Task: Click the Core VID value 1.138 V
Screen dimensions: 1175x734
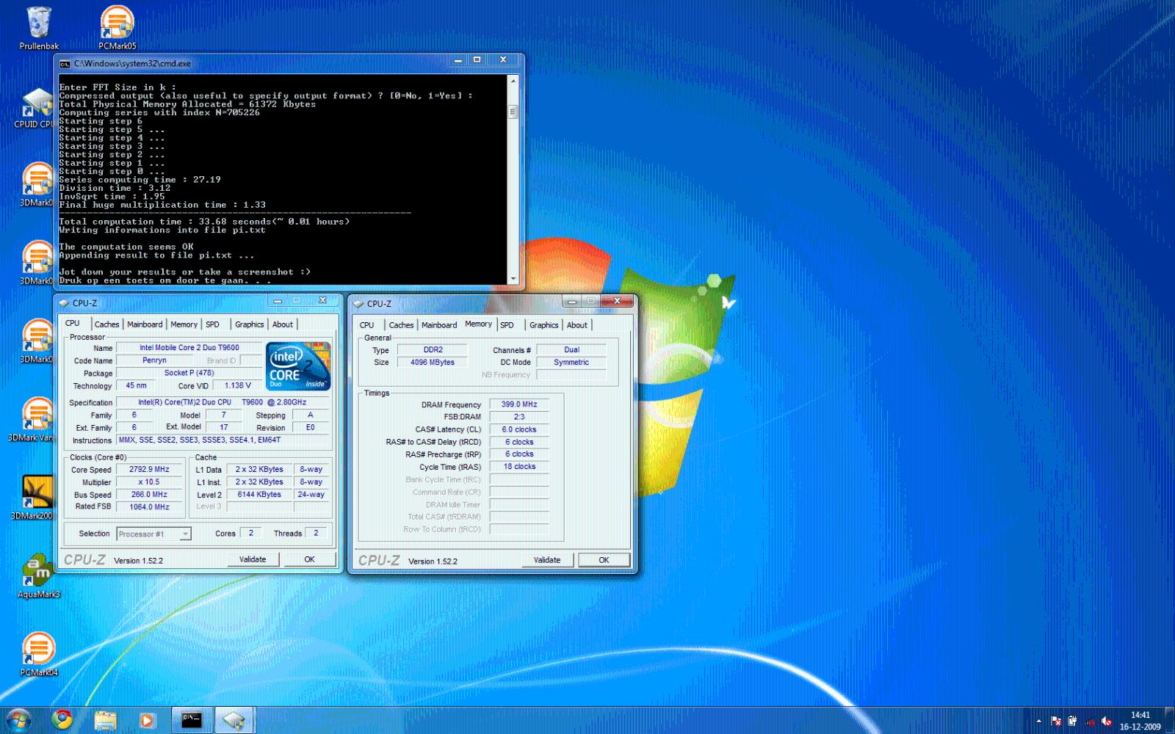Action: (x=237, y=385)
